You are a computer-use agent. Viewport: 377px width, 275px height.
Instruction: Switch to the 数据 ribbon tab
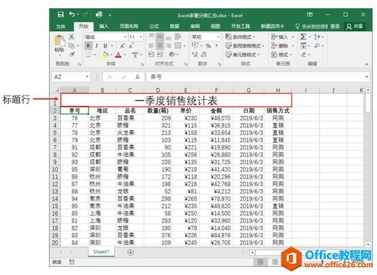coord(174,26)
